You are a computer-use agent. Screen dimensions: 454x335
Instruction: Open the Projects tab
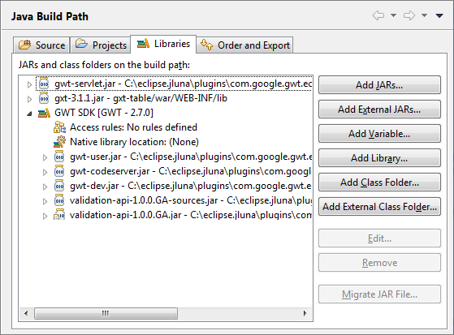pyautogui.click(x=101, y=45)
